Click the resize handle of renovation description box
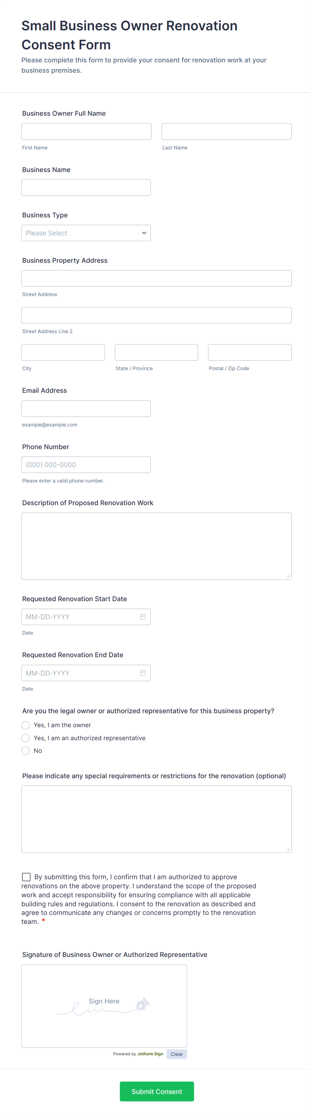The height and width of the screenshot is (1118, 310). (288, 576)
